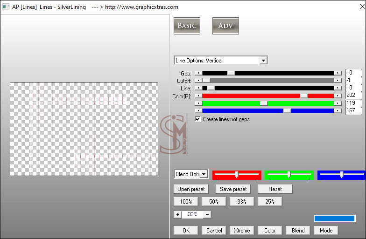Click the Gap value input field
Screen dimensions: 366x239
pyautogui.click(x=353, y=73)
